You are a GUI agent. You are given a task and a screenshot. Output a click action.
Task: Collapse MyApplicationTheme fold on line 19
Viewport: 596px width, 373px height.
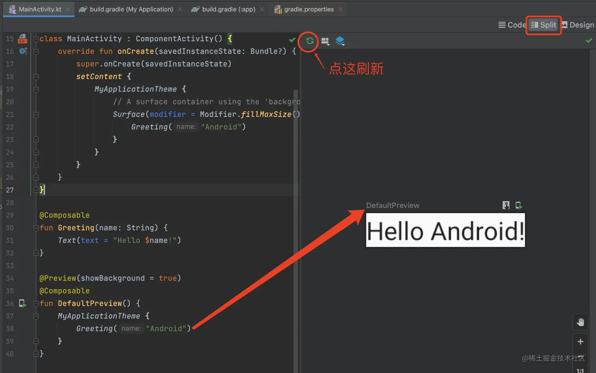(36, 89)
